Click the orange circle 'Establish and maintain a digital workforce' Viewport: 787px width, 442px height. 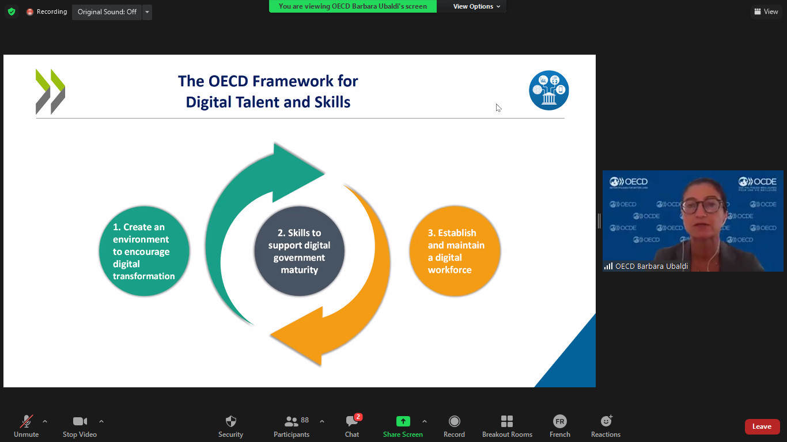455,251
